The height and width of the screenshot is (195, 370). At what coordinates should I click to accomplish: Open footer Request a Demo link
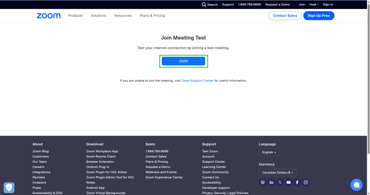158,167
